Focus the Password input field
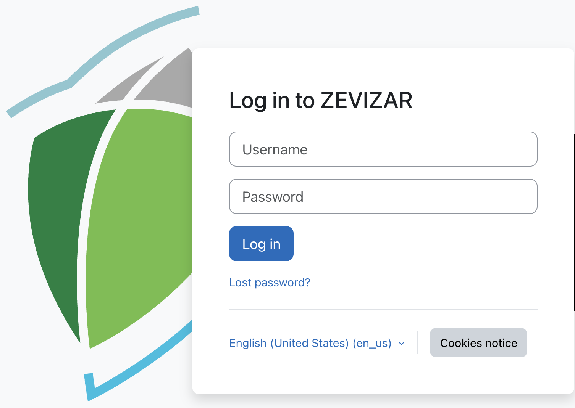 383,196
